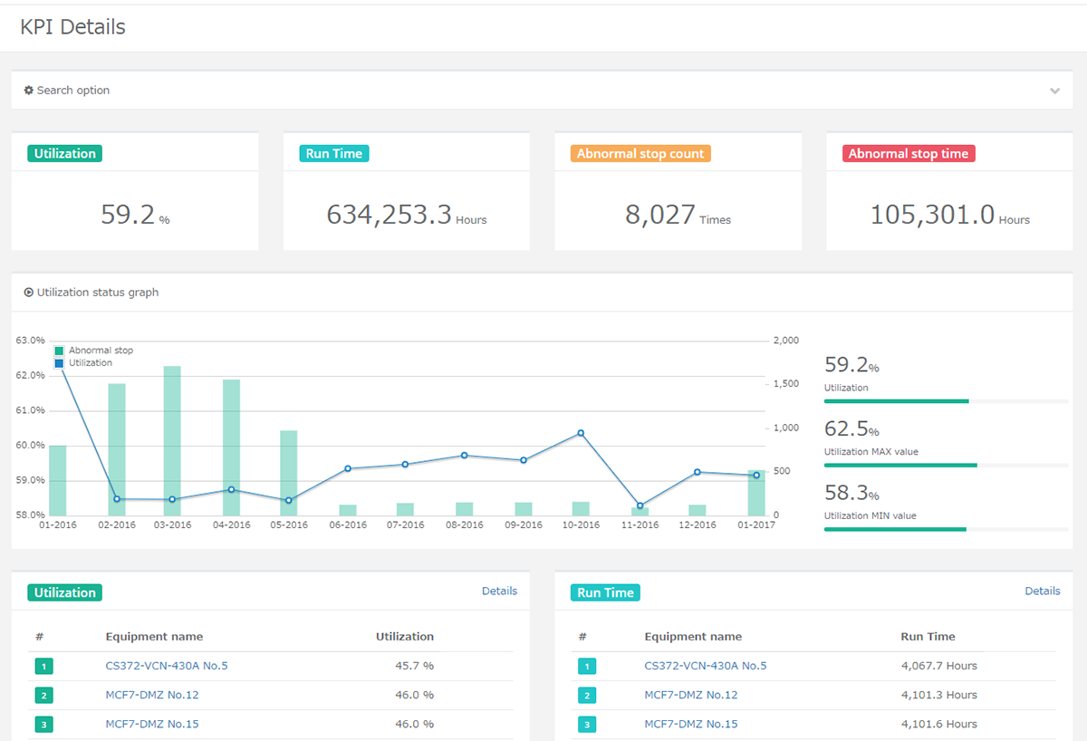Click the 62.5% MAX value figure
Screen dimensions: 1087x741
pos(851,429)
